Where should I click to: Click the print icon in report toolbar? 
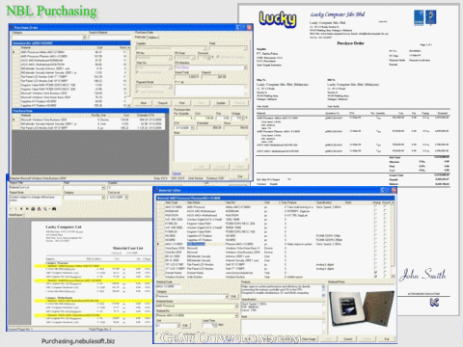[33, 208]
